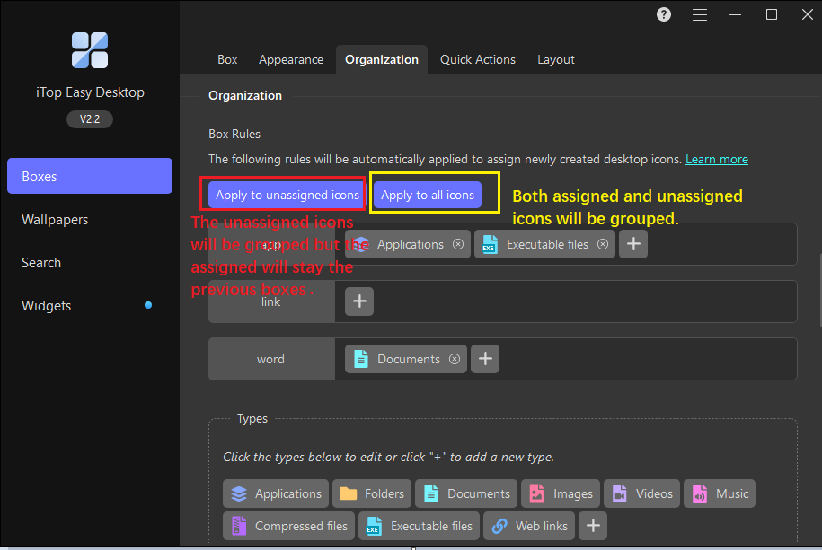822x550 pixels.
Task: Switch to the Appearance tab
Action: tap(291, 59)
